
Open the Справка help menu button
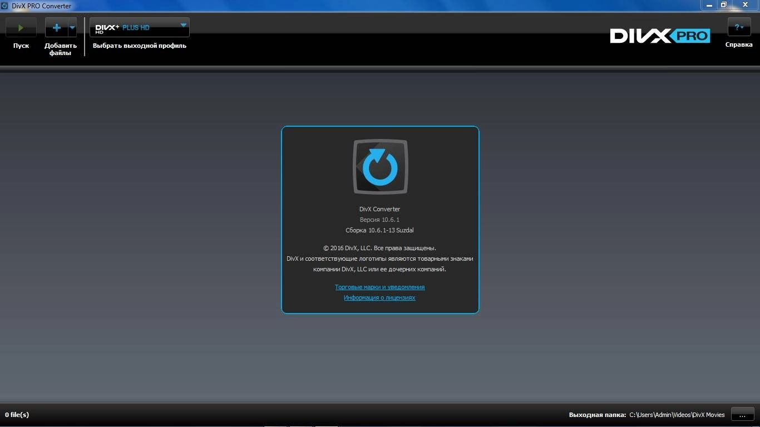click(739, 27)
